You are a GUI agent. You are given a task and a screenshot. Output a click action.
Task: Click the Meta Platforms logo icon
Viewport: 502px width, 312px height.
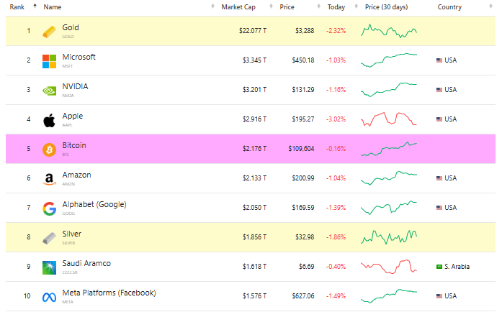49,298
